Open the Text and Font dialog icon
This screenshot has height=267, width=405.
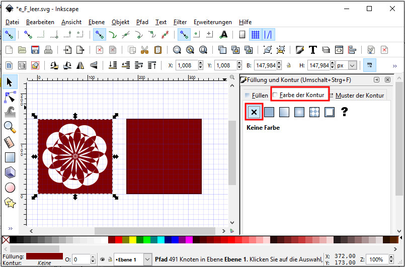tap(313, 50)
